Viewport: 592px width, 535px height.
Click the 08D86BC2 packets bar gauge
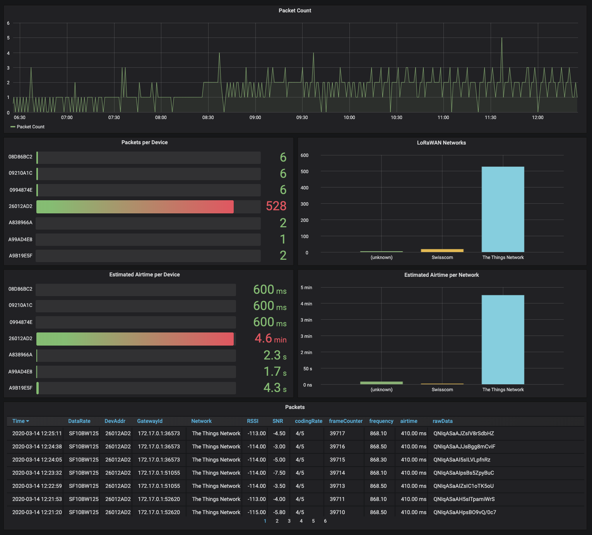pyautogui.click(x=148, y=157)
